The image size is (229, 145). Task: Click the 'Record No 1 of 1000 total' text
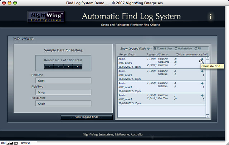63,60
